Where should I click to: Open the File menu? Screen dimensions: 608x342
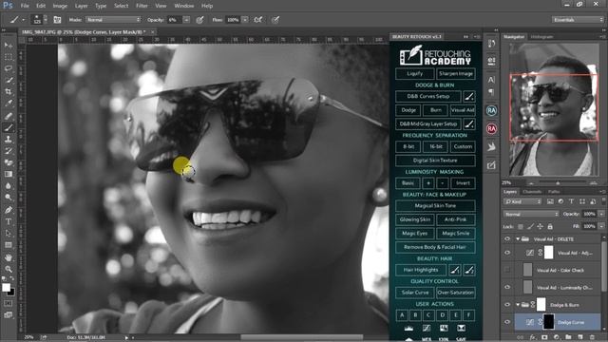25,6
